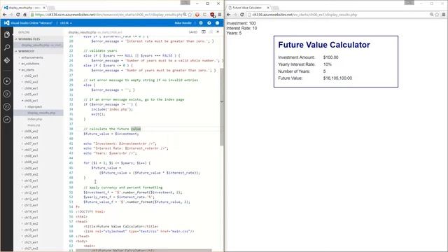The height and width of the screenshot is (252, 448).
Task: Close the display_results.php editor with X
Action: point(218,32)
